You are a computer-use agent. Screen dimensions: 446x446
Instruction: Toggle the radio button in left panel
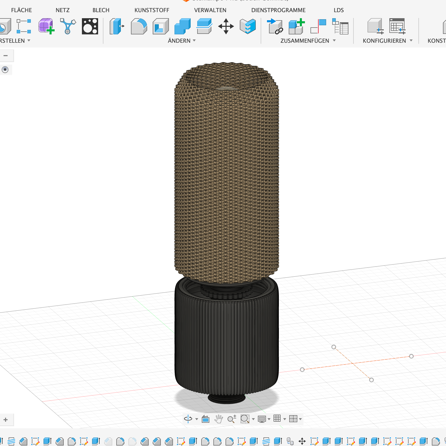[5, 70]
